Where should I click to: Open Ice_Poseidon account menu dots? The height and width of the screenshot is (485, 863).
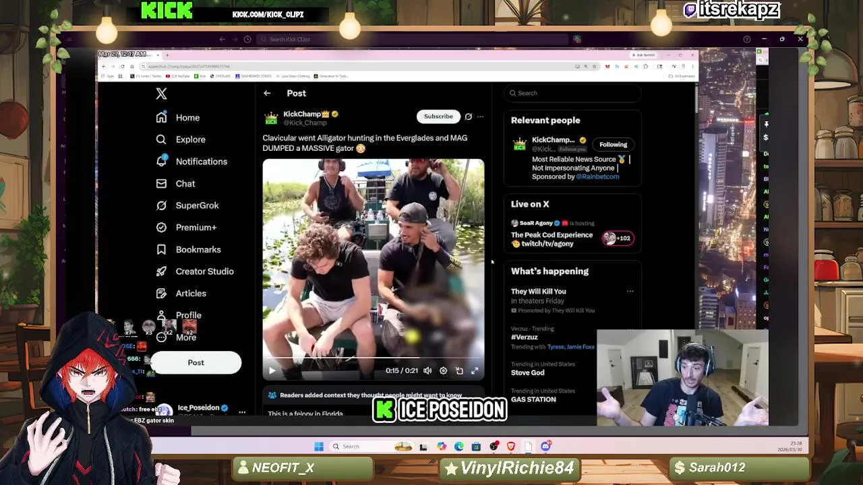pyautogui.click(x=241, y=411)
